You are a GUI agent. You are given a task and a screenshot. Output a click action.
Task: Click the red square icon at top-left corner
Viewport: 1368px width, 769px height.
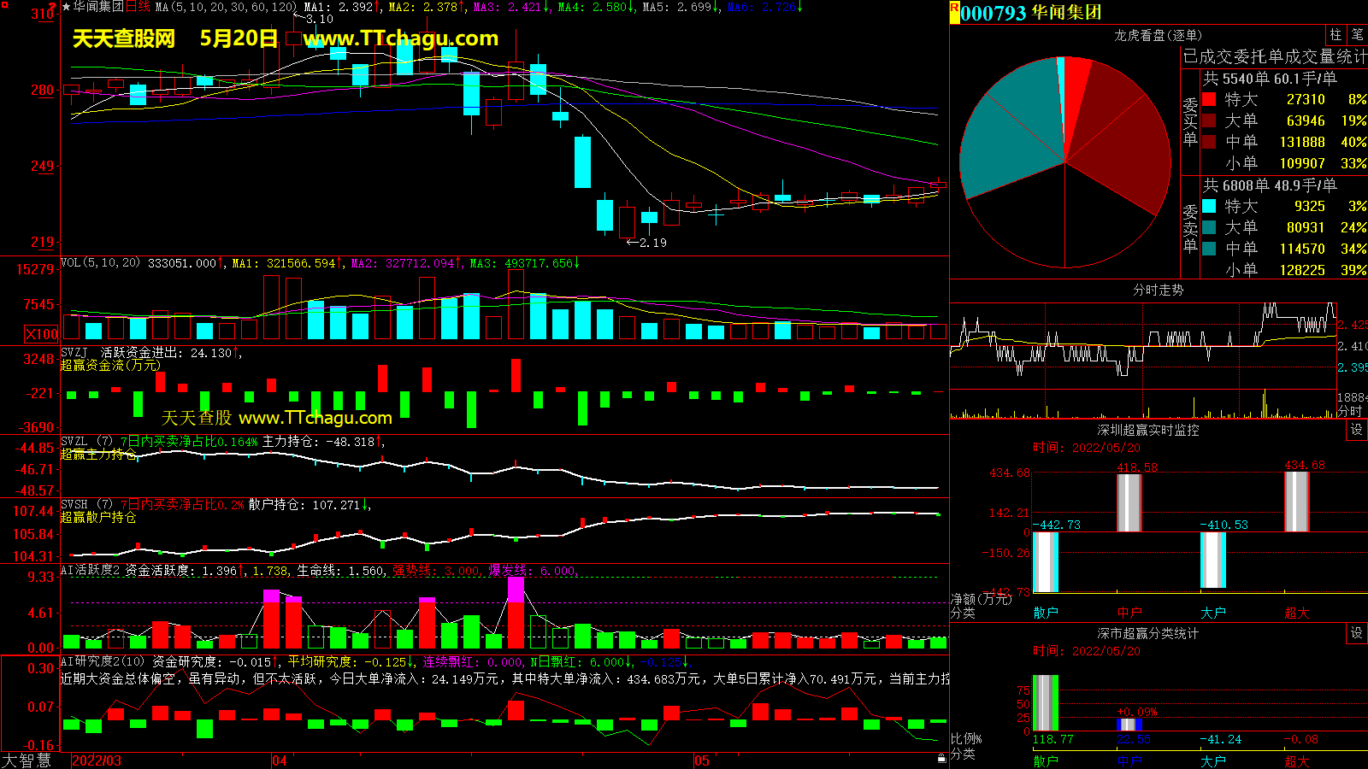point(5,5)
